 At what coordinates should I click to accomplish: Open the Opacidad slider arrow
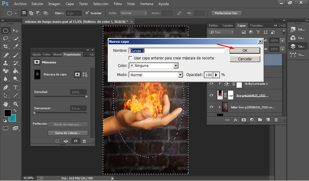(x=216, y=75)
